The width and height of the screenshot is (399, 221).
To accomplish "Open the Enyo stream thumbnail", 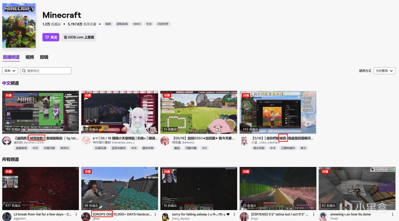I will click(x=278, y=188).
